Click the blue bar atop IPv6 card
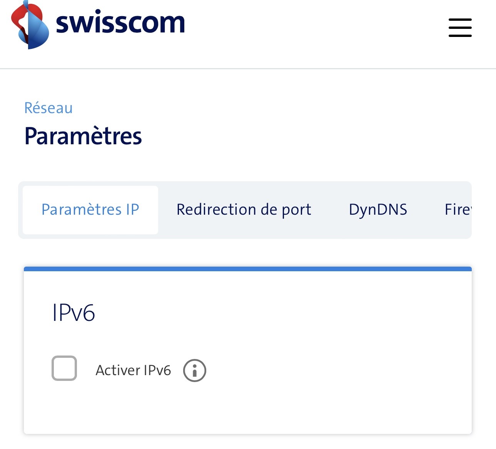The image size is (496, 449). (x=247, y=269)
